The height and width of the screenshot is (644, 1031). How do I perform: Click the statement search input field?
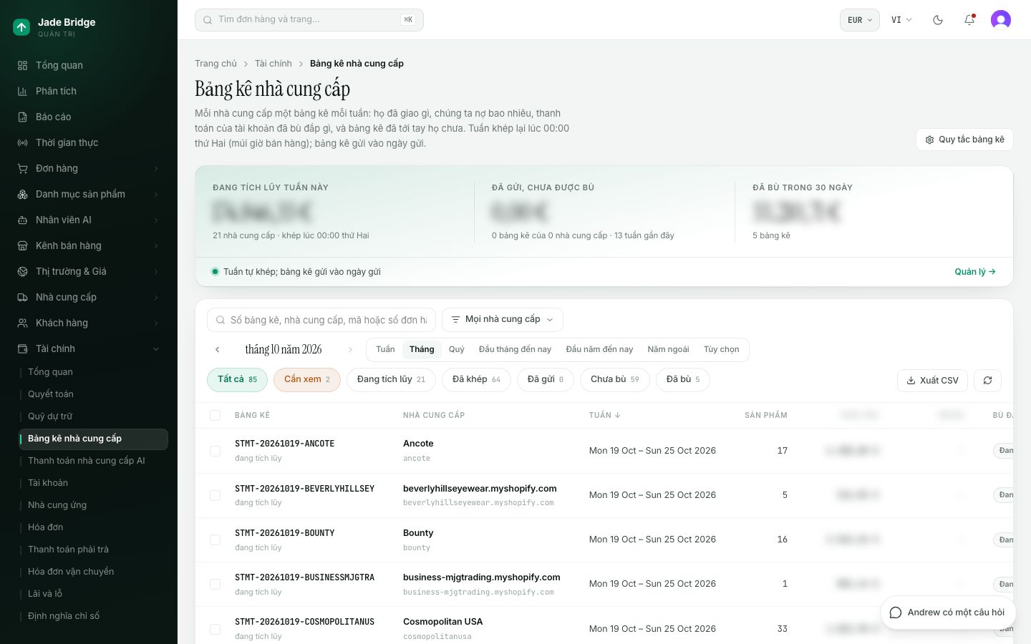(321, 320)
